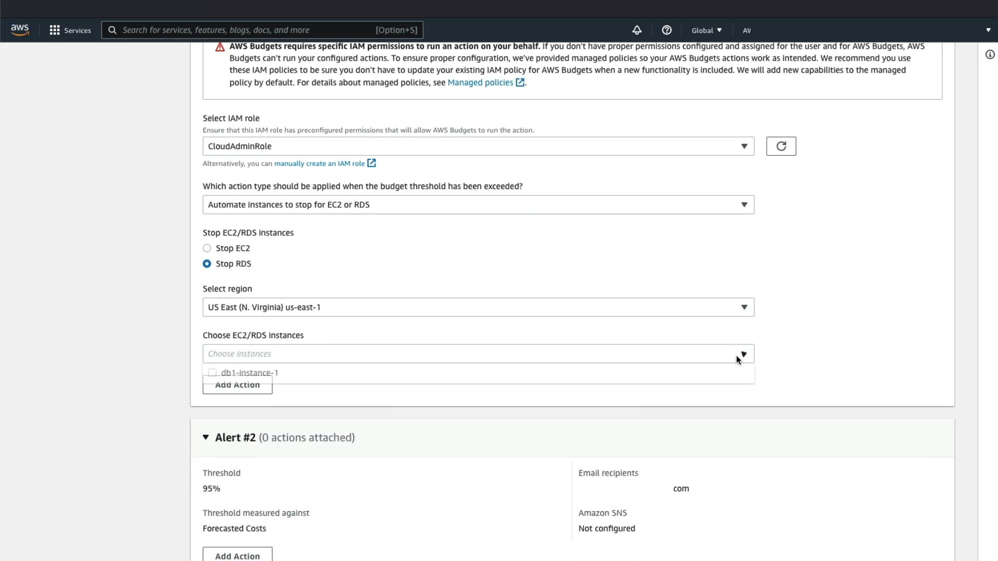Check the db1-instance-1 checkbox
This screenshot has width=998, height=561.
212,372
